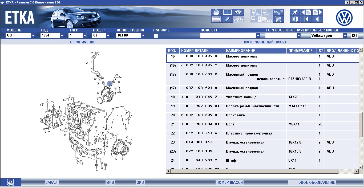Select part number 032 103 495 C
The image size is (364, 188).
(x=201, y=65)
